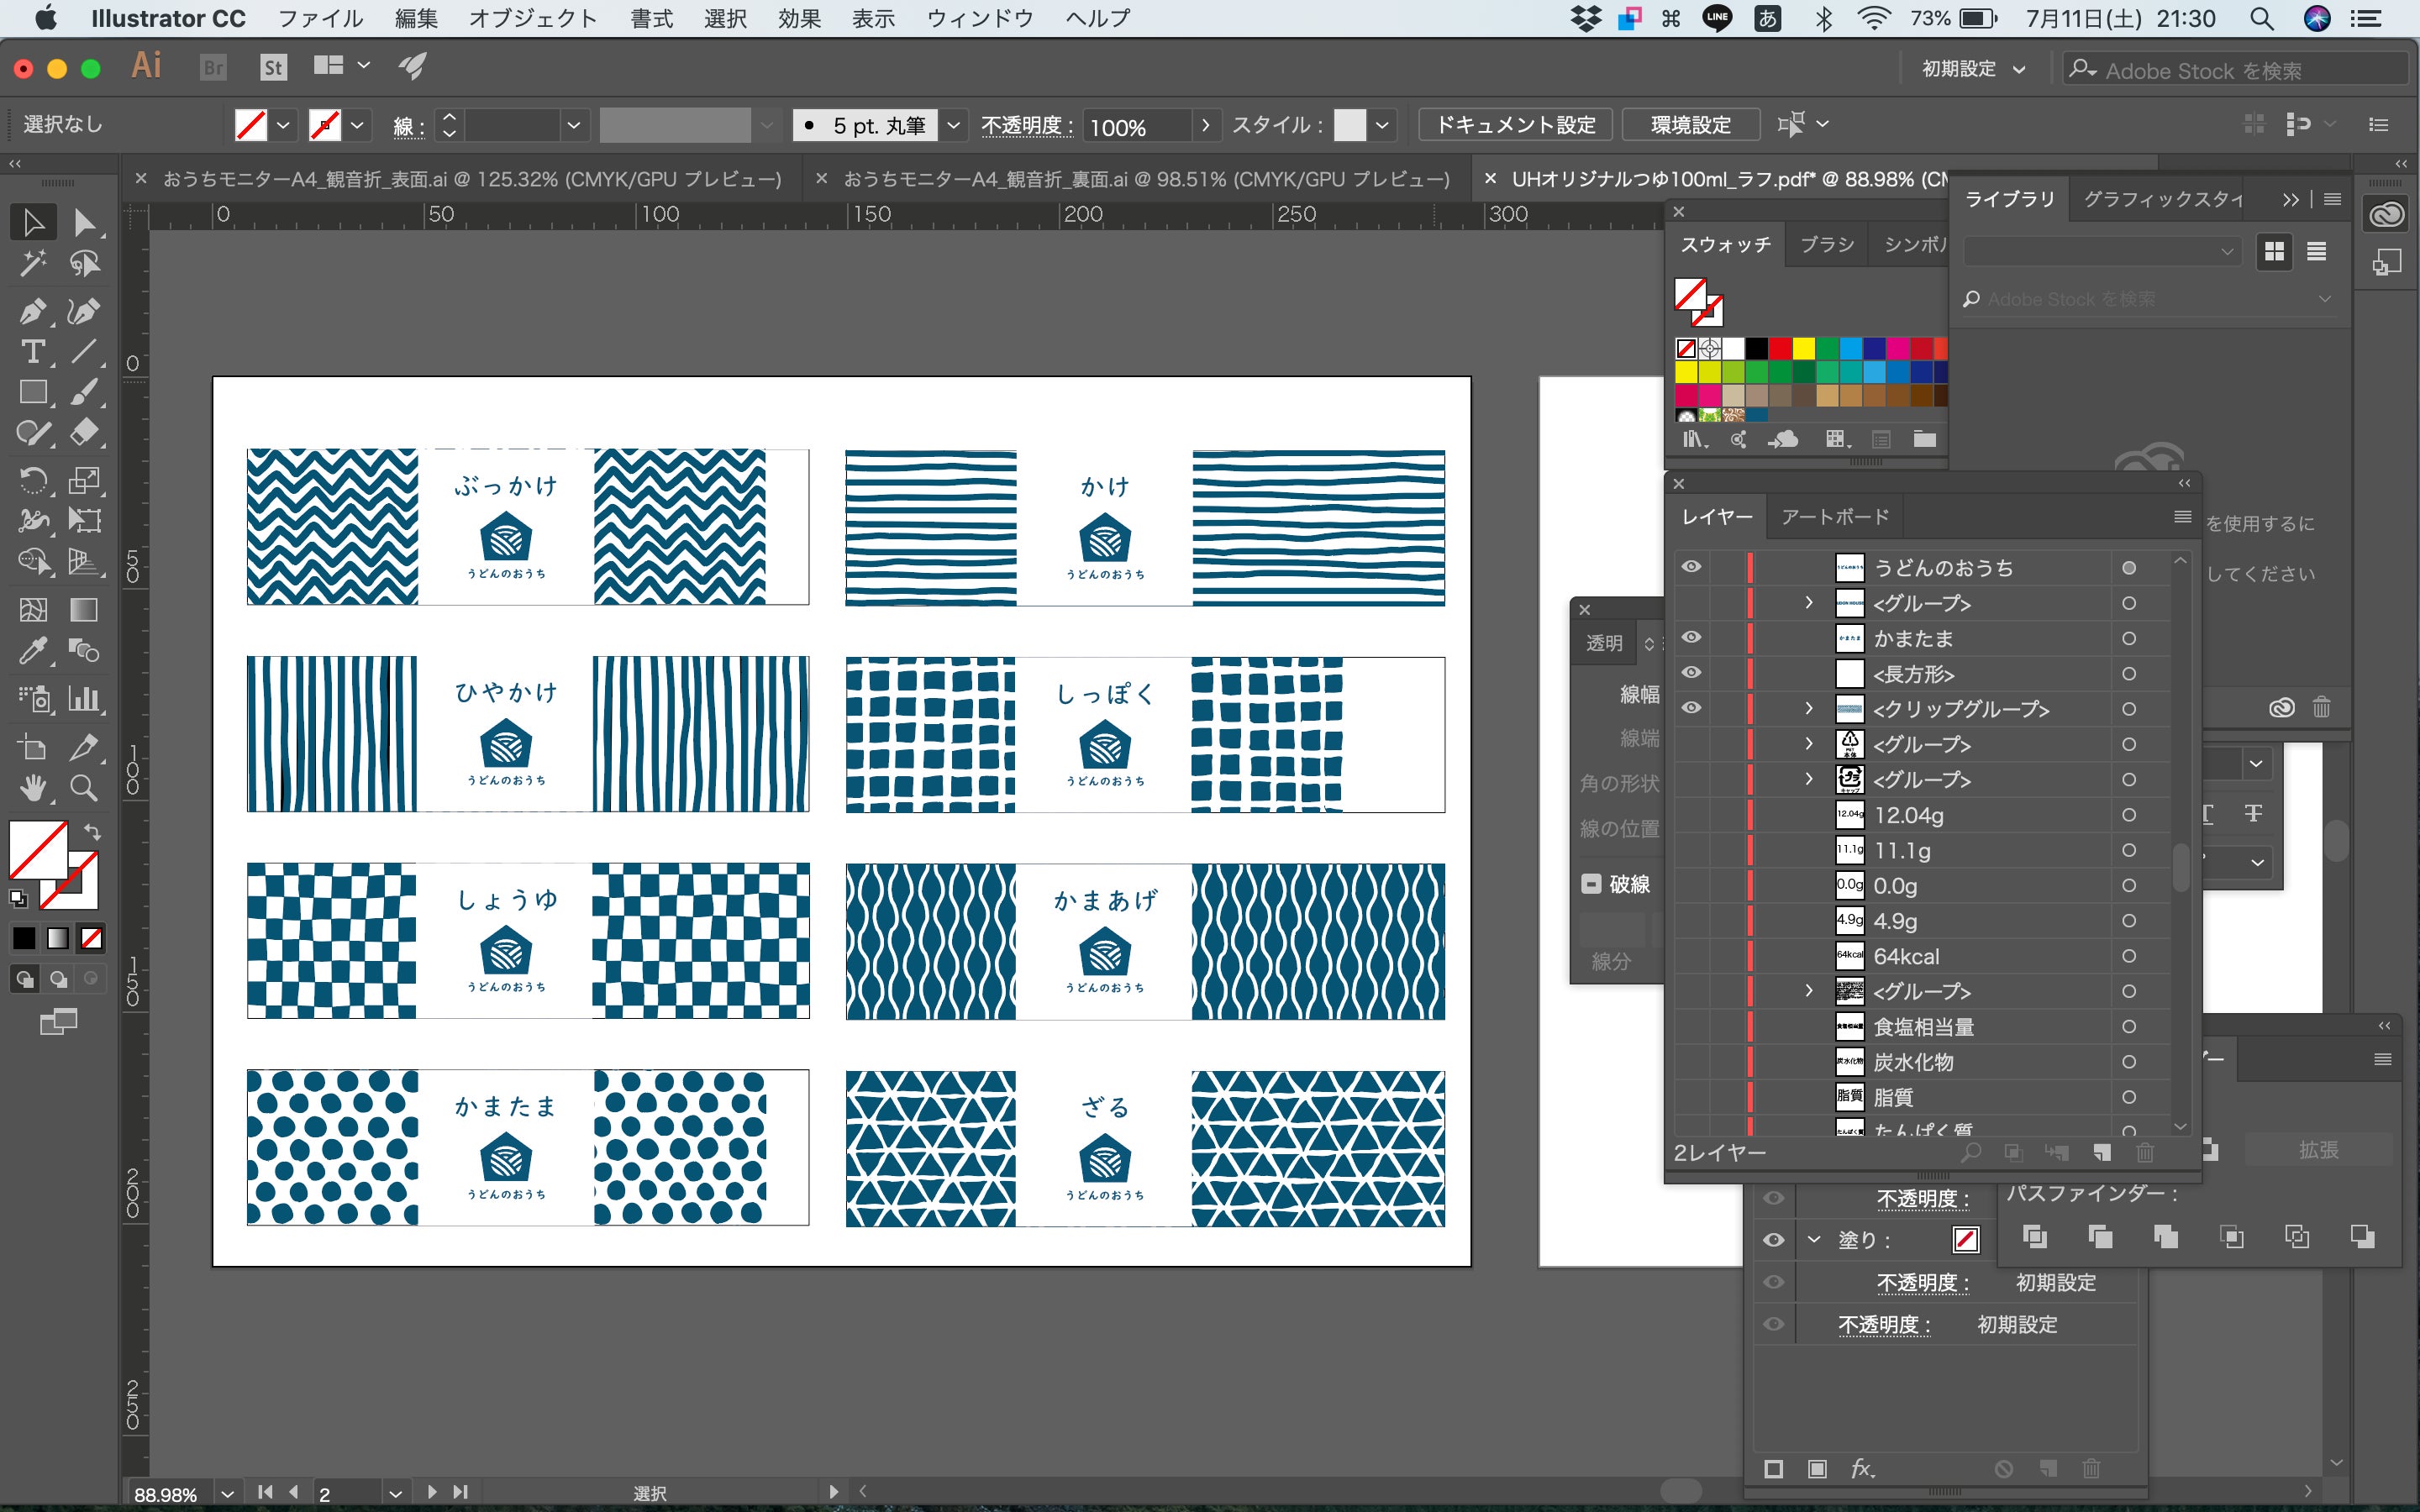Select the Rotate tool
The image size is (2420, 1512).
pos(32,480)
